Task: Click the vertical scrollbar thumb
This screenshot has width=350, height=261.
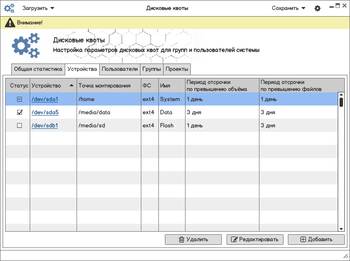Action: 341,102
